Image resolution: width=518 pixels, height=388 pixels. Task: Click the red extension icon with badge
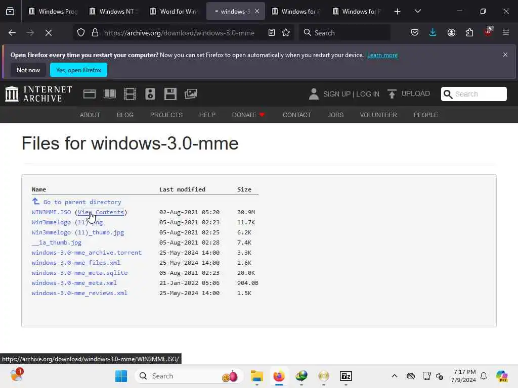[x=488, y=32]
